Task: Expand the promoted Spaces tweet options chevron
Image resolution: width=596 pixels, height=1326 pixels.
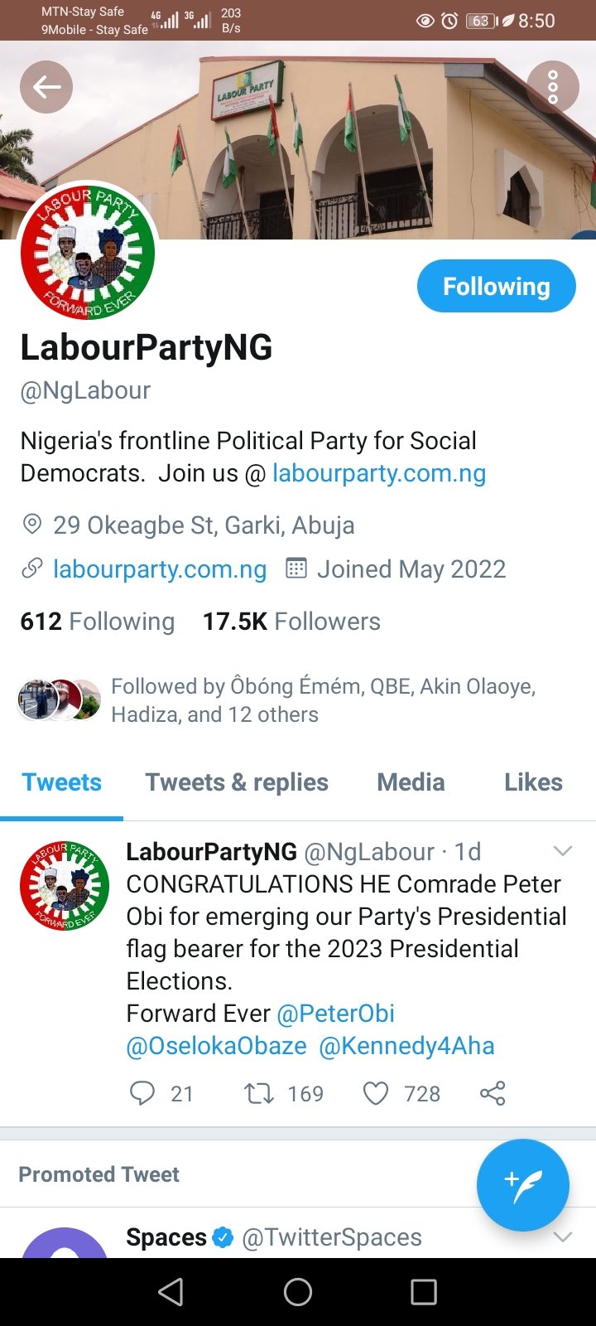Action: [563, 1237]
